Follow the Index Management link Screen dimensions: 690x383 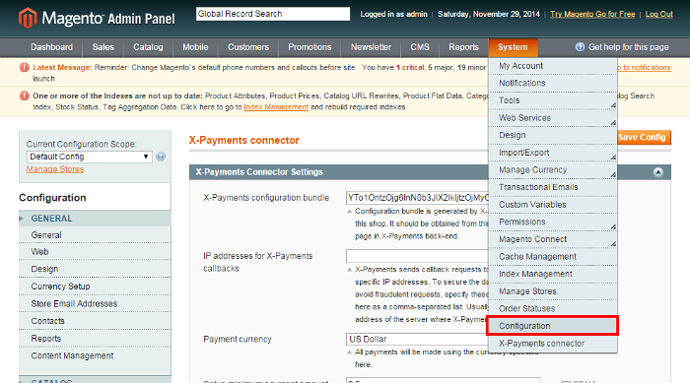coord(276,107)
